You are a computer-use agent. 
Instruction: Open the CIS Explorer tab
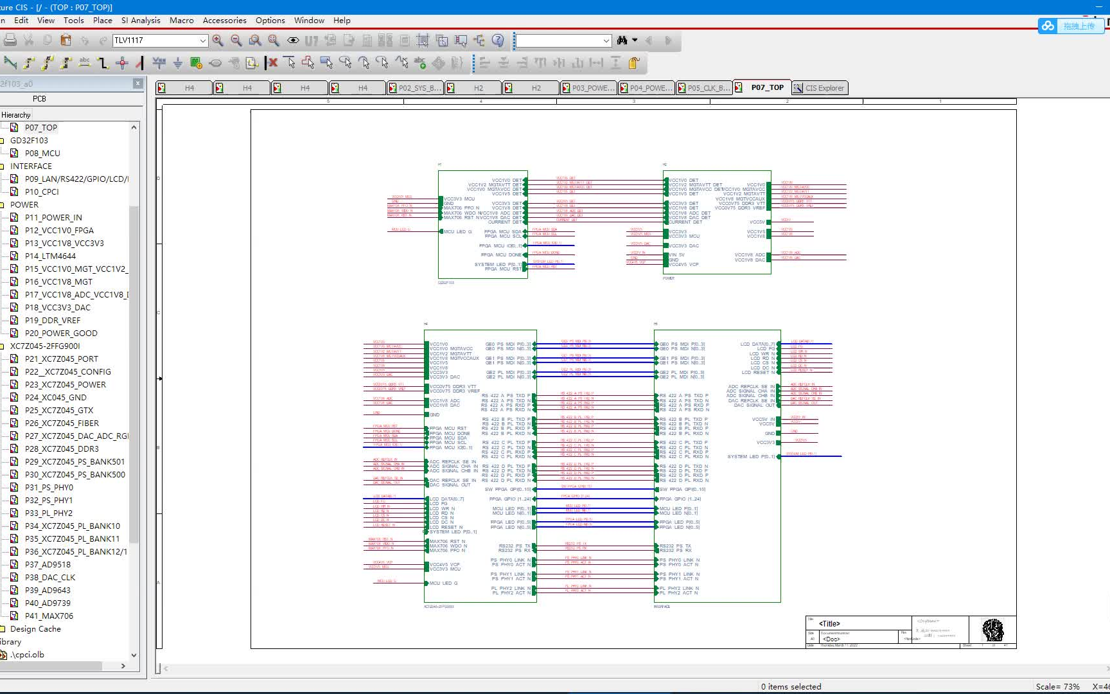tap(820, 88)
